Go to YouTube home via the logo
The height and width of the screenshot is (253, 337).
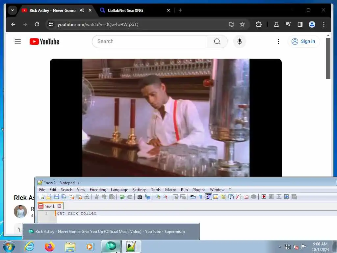tap(44, 42)
